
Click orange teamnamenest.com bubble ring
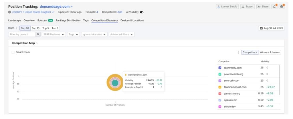coord(108,83)
